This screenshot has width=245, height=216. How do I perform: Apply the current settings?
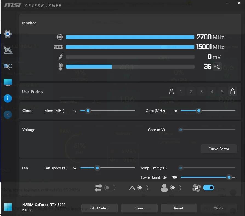pos(218,208)
